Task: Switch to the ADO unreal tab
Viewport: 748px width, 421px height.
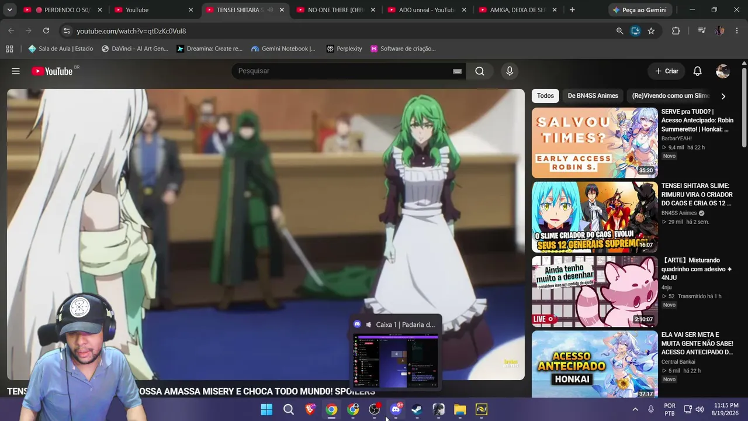Action: pos(426,10)
